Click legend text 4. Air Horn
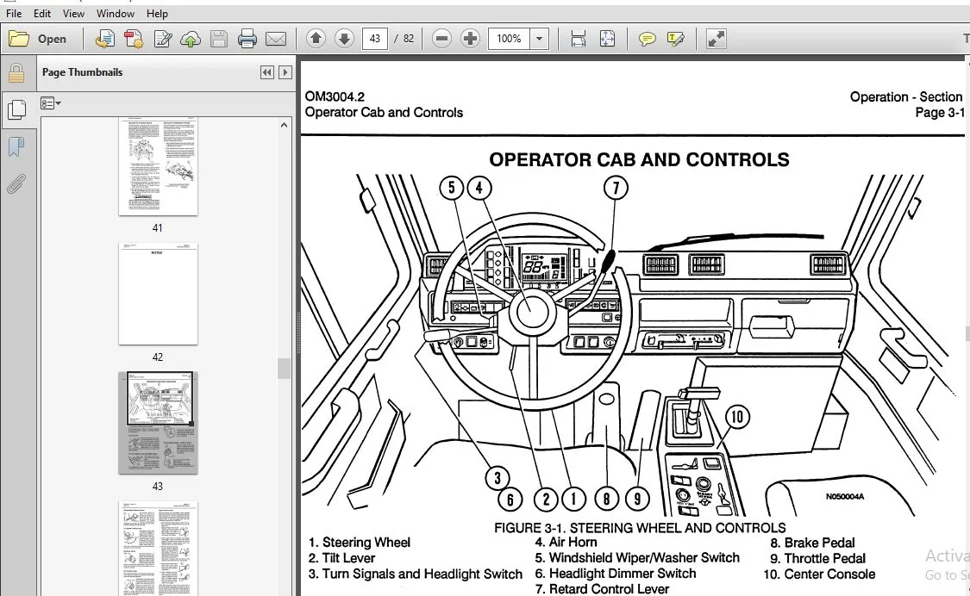This screenshot has width=970, height=596. [x=566, y=543]
